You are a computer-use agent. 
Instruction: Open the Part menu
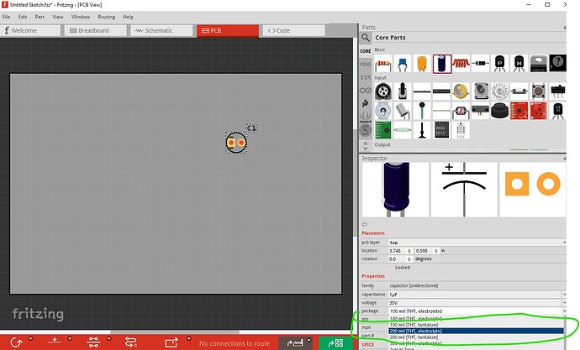click(40, 17)
